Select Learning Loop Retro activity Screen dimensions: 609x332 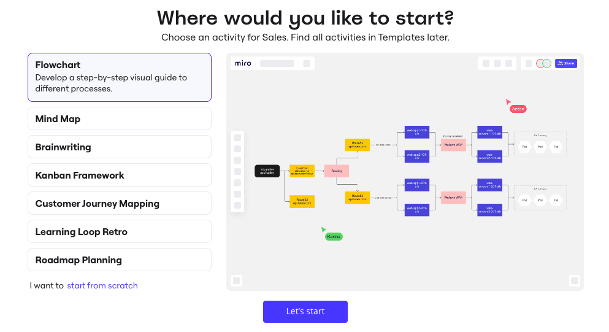point(120,232)
